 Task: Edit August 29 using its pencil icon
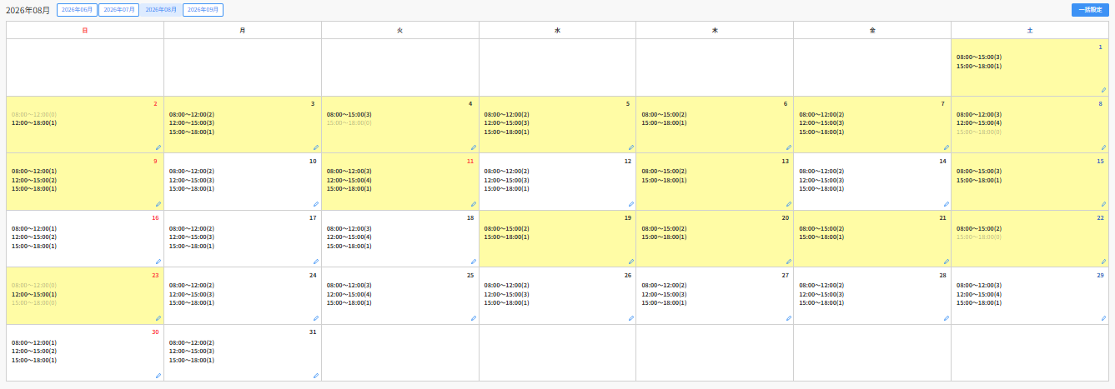[1103, 318]
